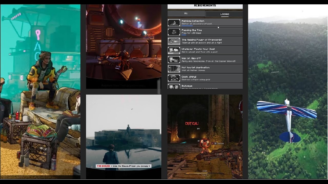
Task: Select the Oooh, shiny! achievement icon
Action: 174,78
